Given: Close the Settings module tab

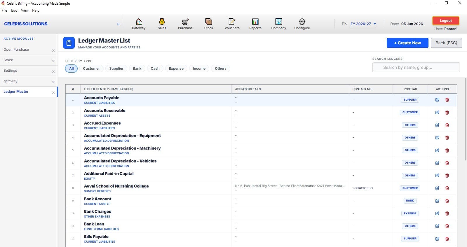Looking at the screenshot, I should point(53,71).
